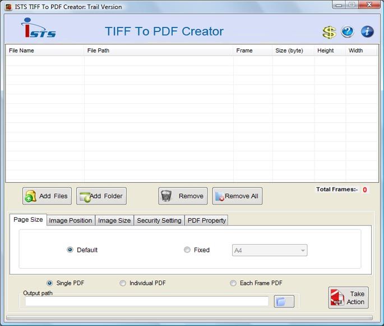
Task: Browse for output folder icon button
Action: tap(284, 301)
